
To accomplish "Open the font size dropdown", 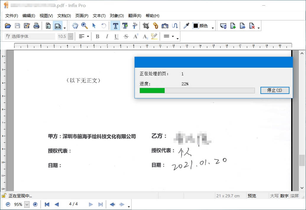I will coord(70,36).
